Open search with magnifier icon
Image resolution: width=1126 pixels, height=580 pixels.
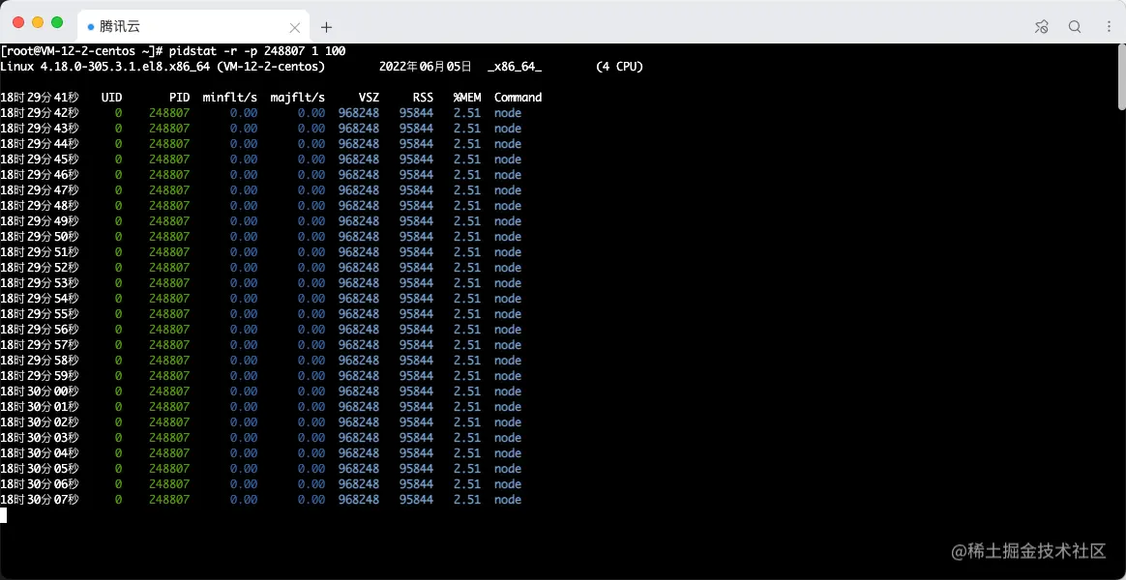(x=1075, y=27)
